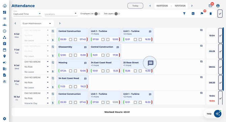Open the clock timesheet sidebar icon

[4, 31]
